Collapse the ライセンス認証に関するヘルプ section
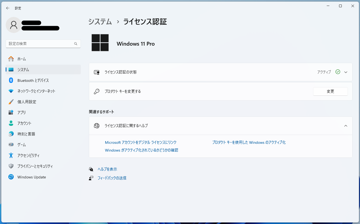This screenshot has height=224, width=360. (346, 126)
